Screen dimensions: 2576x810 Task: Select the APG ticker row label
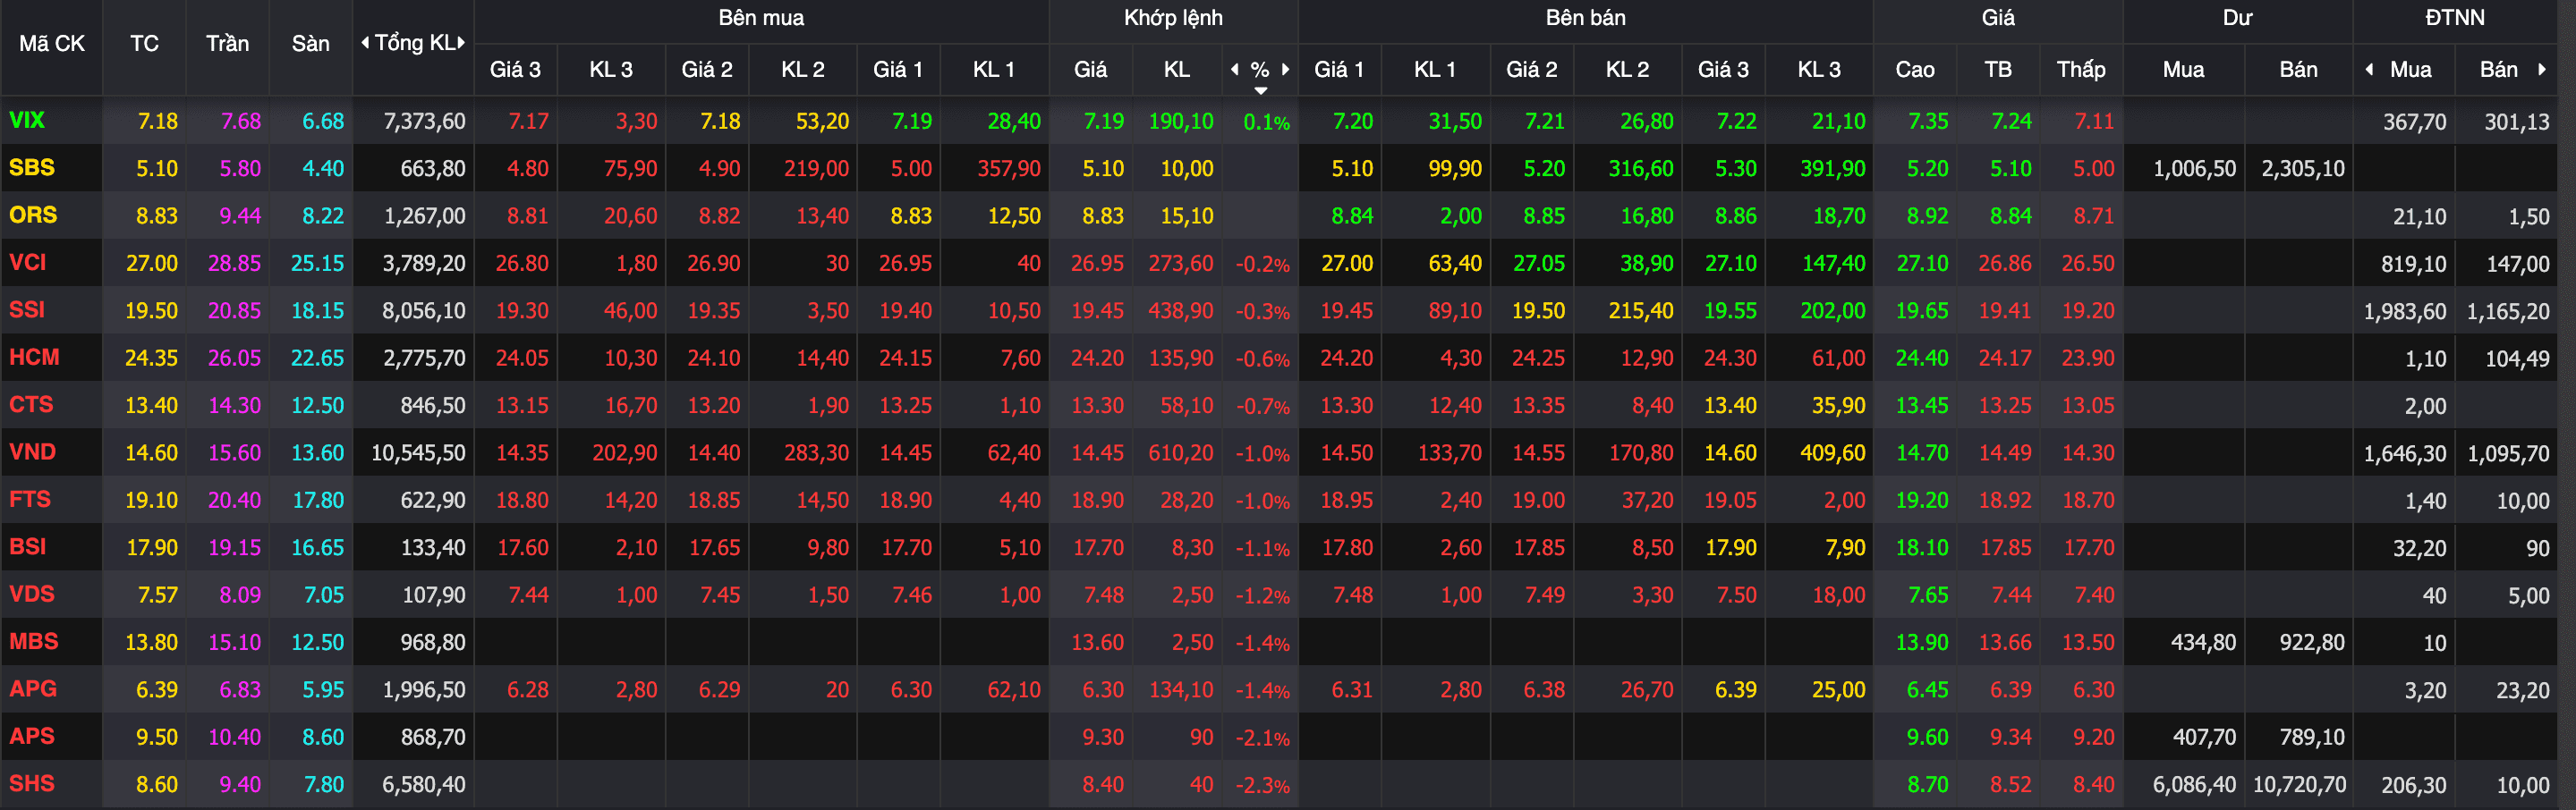point(33,688)
